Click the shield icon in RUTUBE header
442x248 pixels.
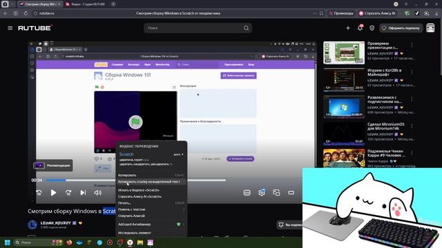pyautogui.click(x=372, y=28)
